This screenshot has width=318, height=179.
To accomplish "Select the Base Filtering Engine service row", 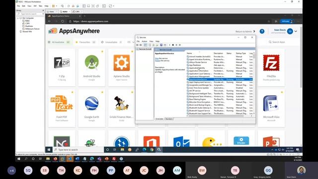I will tap(220, 99).
